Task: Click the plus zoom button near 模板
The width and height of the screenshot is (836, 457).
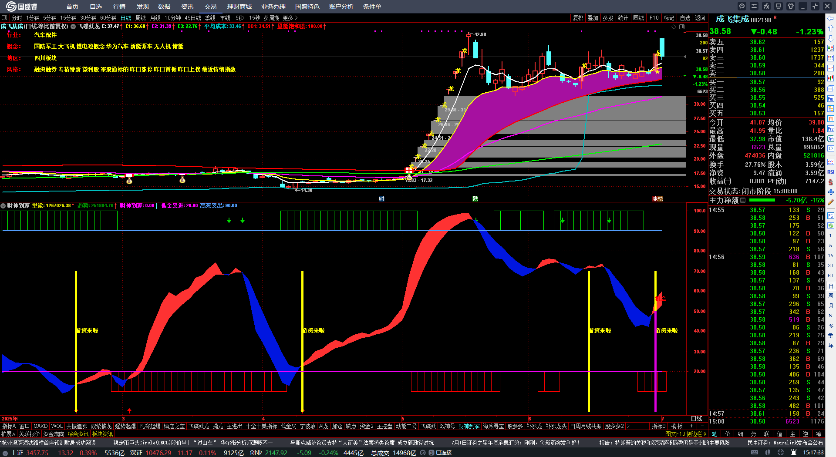Action: point(691,426)
